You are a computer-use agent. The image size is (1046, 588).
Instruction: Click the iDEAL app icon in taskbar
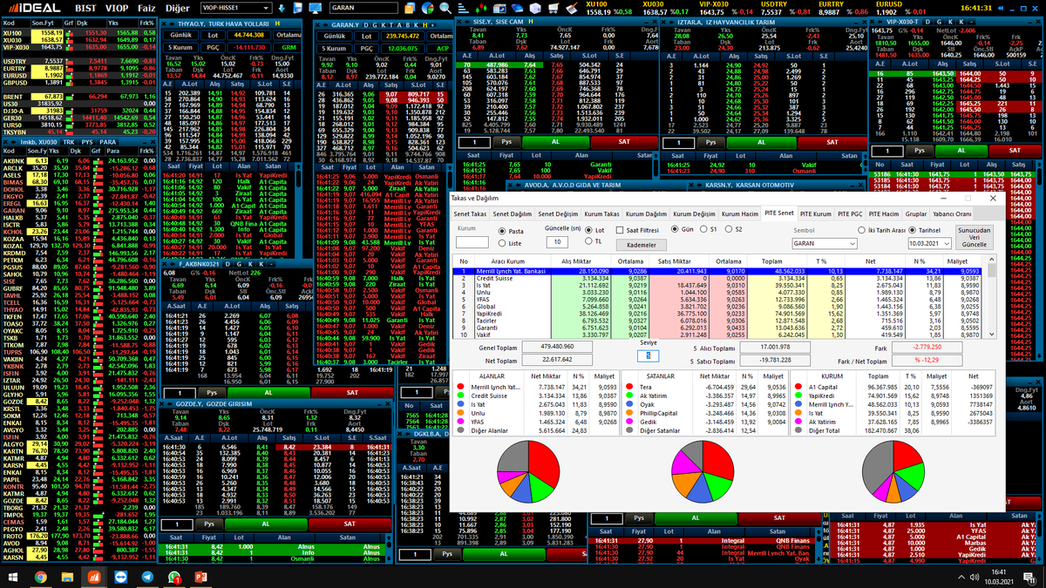click(x=93, y=577)
